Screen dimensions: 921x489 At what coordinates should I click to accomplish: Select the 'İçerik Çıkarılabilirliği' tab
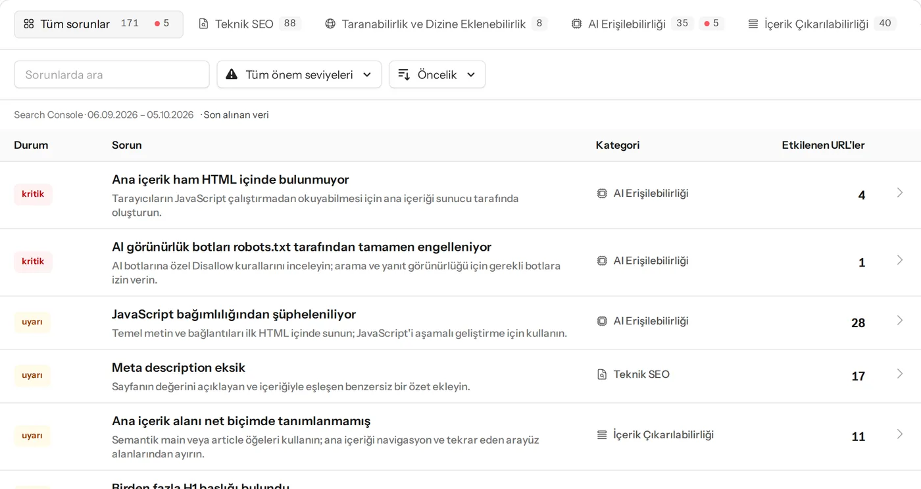822,24
